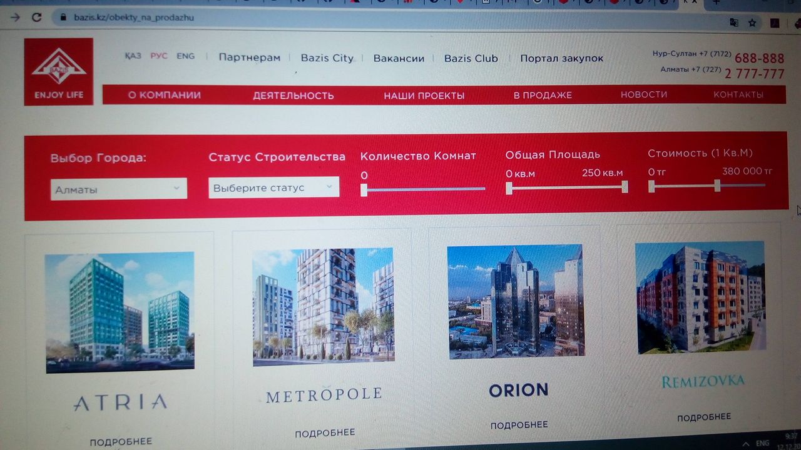
Task: Click the Translate page icon in address bar
Action: 734,22
